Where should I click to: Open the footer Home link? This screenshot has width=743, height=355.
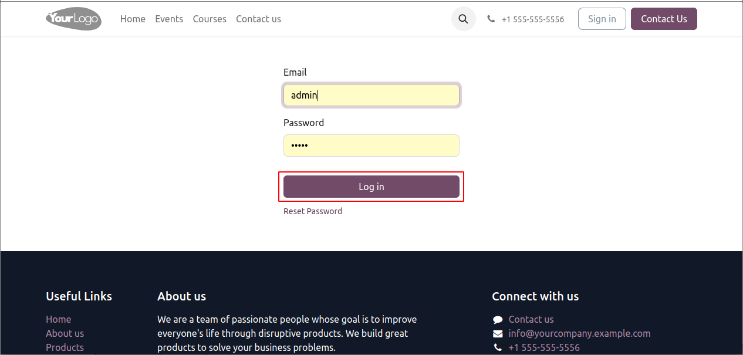click(59, 319)
